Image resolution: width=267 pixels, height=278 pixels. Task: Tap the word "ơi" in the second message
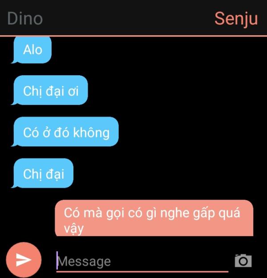click(73, 91)
